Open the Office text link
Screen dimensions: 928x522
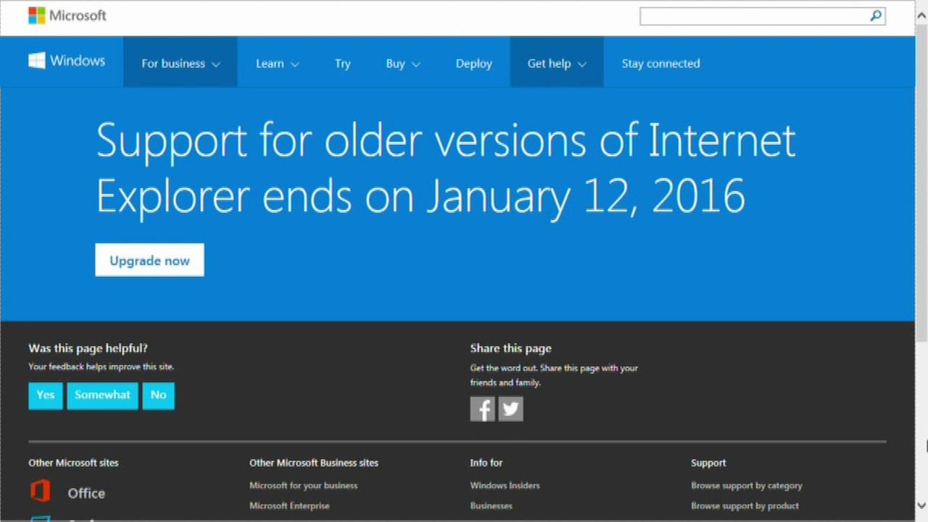pos(86,493)
